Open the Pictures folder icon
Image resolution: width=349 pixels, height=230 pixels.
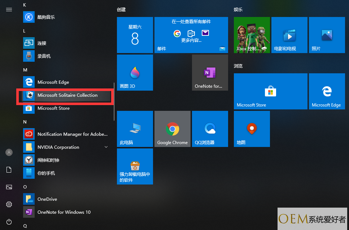coord(9,187)
